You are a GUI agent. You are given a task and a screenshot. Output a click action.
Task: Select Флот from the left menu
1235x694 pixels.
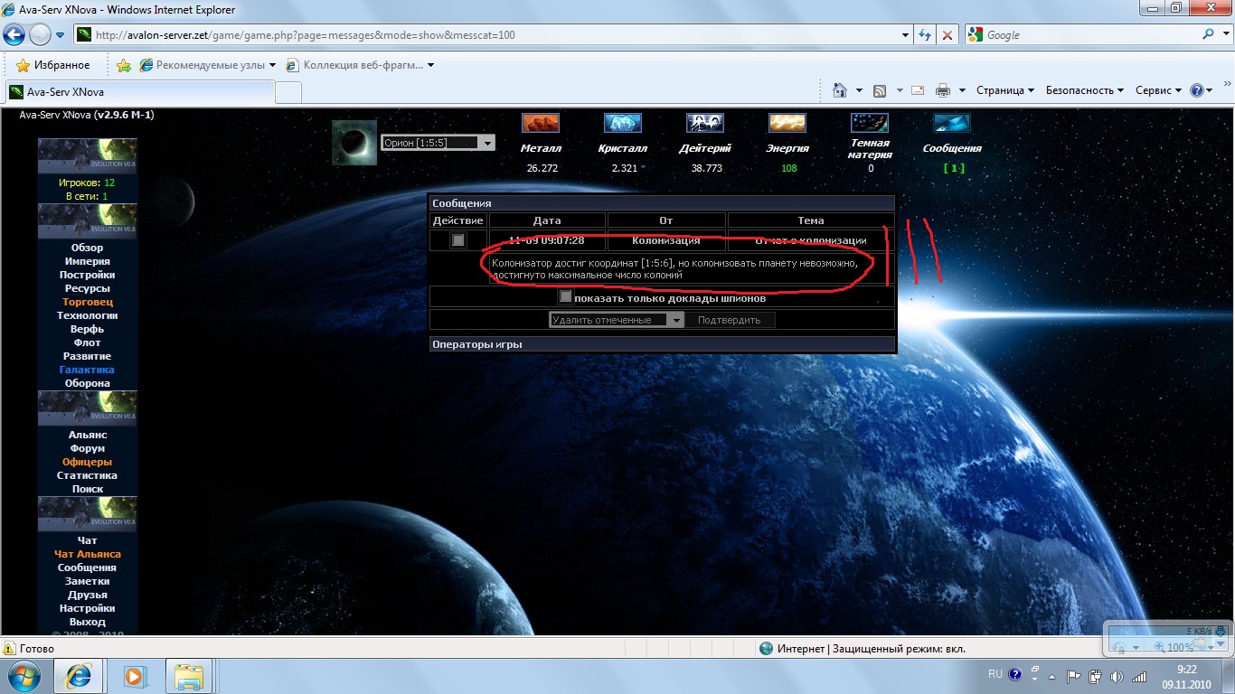pyautogui.click(x=87, y=342)
